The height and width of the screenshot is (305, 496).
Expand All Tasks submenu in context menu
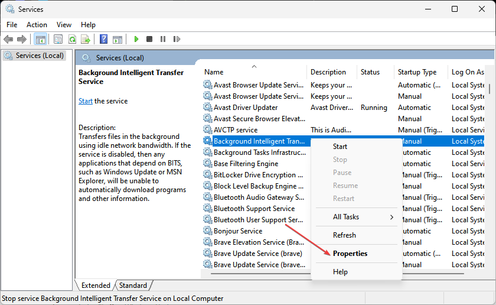(x=357, y=217)
